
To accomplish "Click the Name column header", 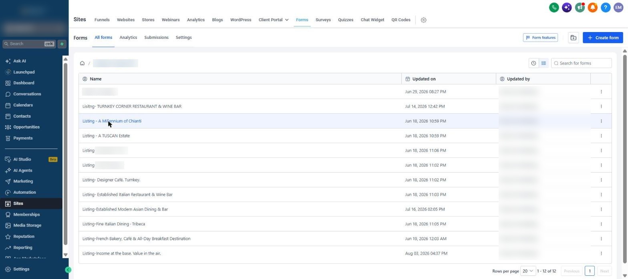I will click(x=240, y=79).
